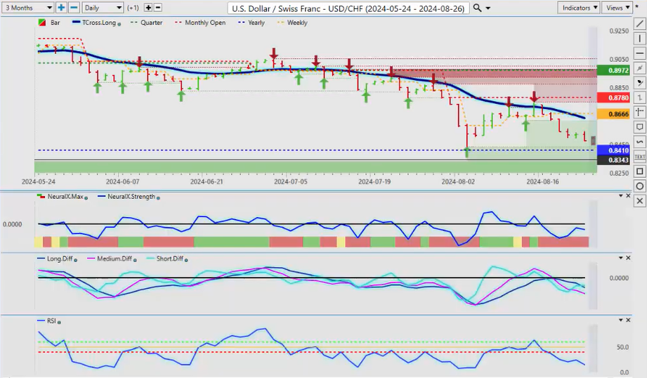Open the Indicators menu

pyautogui.click(x=579, y=8)
